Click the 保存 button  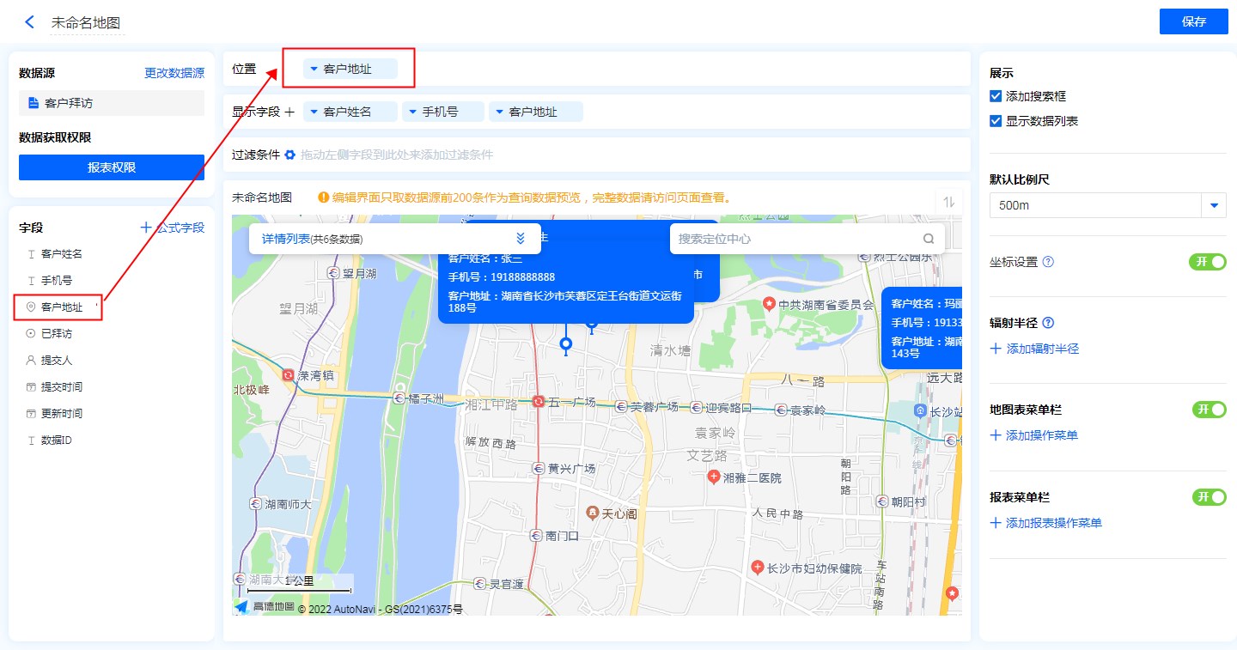pos(1193,21)
